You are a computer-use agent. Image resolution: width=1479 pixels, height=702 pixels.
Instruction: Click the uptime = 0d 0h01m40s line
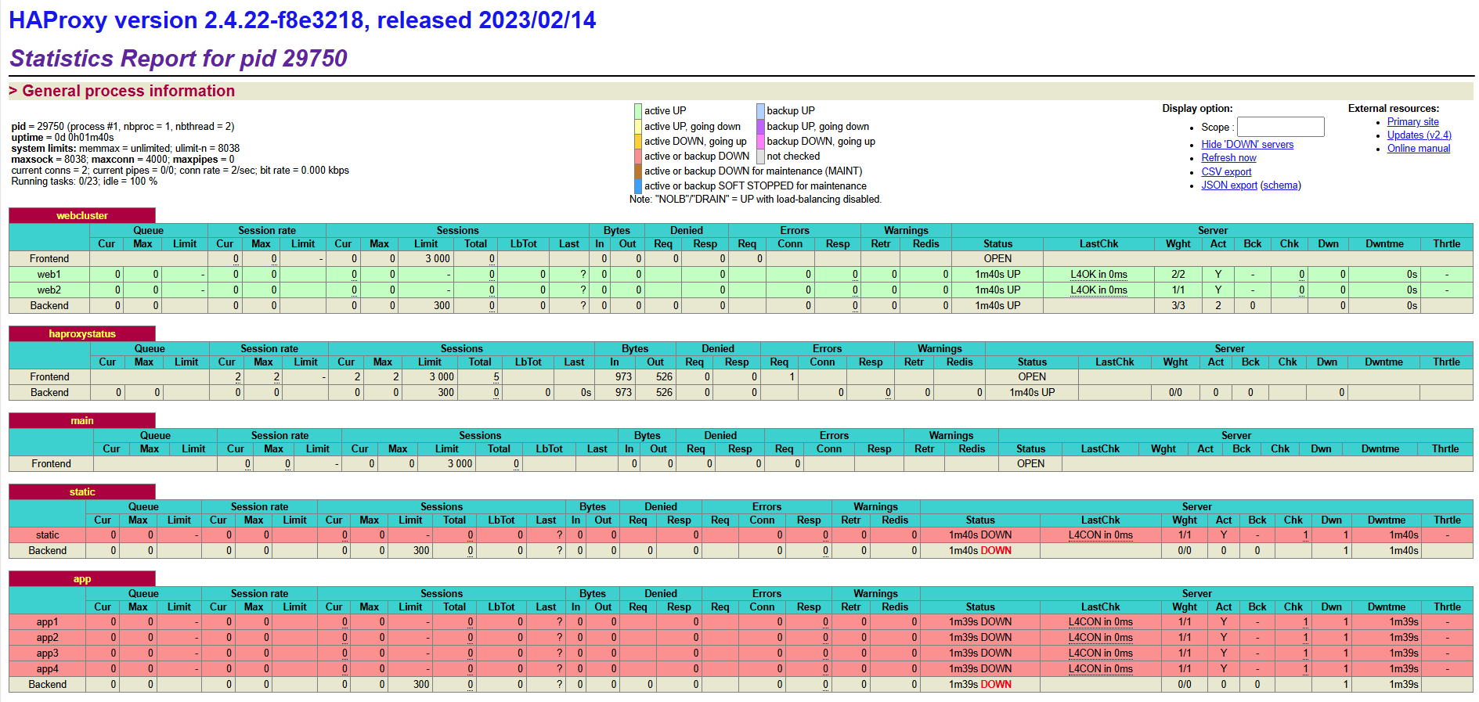point(63,137)
